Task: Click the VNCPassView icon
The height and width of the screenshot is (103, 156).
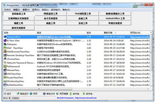Action: click(x=5, y=74)
